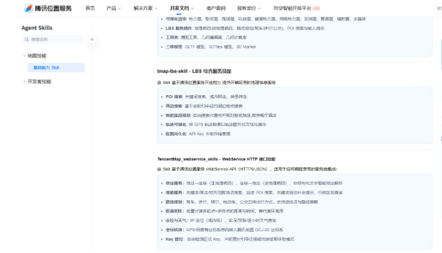Click the 工具类 bullet item
This screenshot has height=253, width=442.
[x=206, y=37]
